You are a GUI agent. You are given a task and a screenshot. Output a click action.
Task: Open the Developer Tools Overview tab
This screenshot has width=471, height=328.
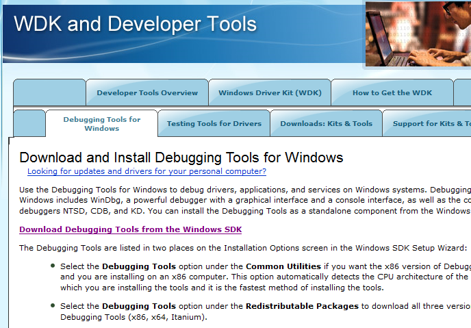(147, 92)
